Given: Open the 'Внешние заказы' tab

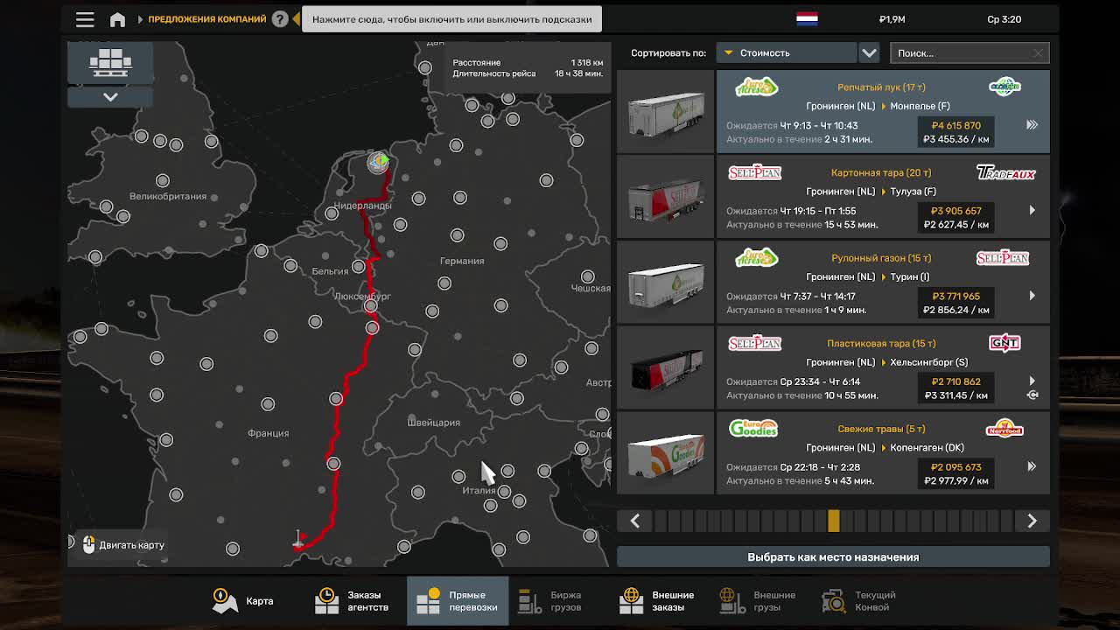Looking at the screenshot, I should 657,601.
